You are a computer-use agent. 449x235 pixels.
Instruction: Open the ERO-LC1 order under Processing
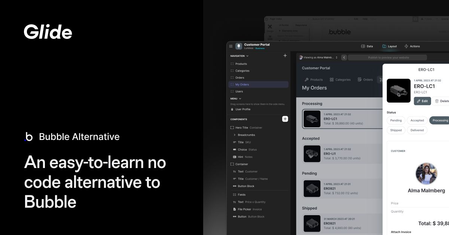coord(342,119)
